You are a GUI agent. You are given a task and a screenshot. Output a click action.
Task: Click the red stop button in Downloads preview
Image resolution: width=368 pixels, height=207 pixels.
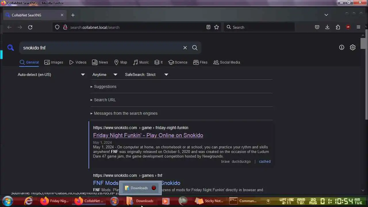pos(154,188)
